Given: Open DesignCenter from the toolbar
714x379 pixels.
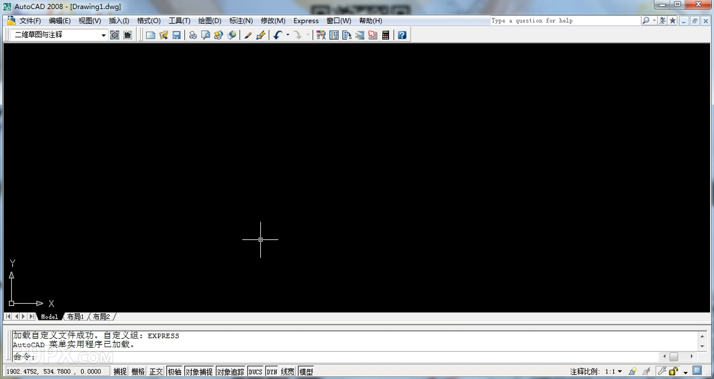Looking at the screenshot, I should [333, 35].
